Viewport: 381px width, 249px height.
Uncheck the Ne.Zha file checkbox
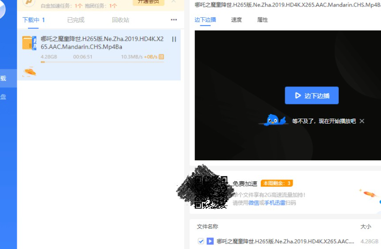(x=201, y=241)
